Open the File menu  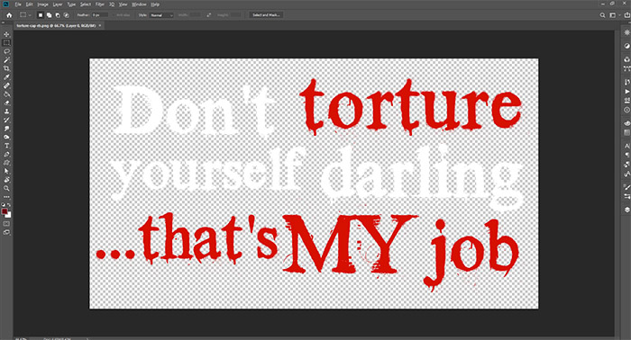[x=18, y=4]
